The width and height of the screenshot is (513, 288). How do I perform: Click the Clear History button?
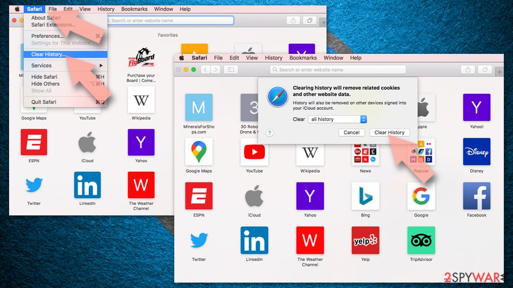point(390,132)
